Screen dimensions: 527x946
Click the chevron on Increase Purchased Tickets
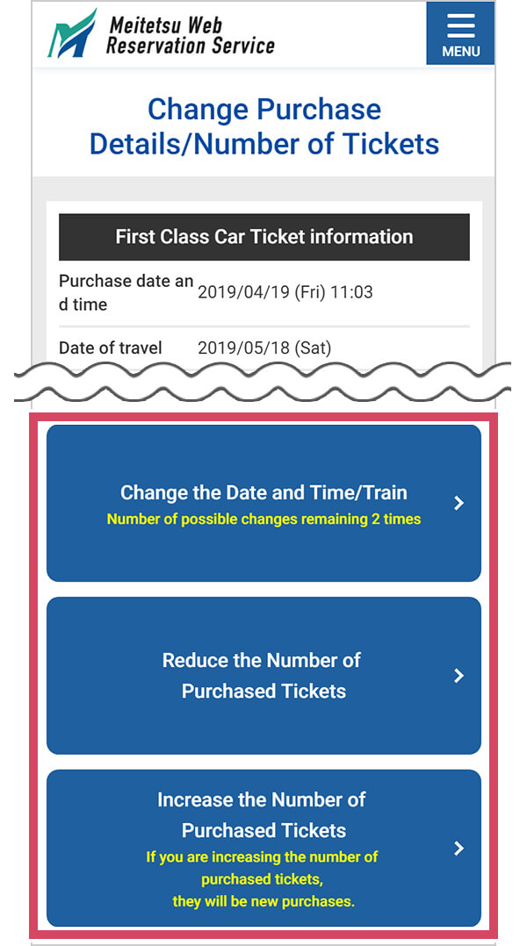tap(458, 849)
